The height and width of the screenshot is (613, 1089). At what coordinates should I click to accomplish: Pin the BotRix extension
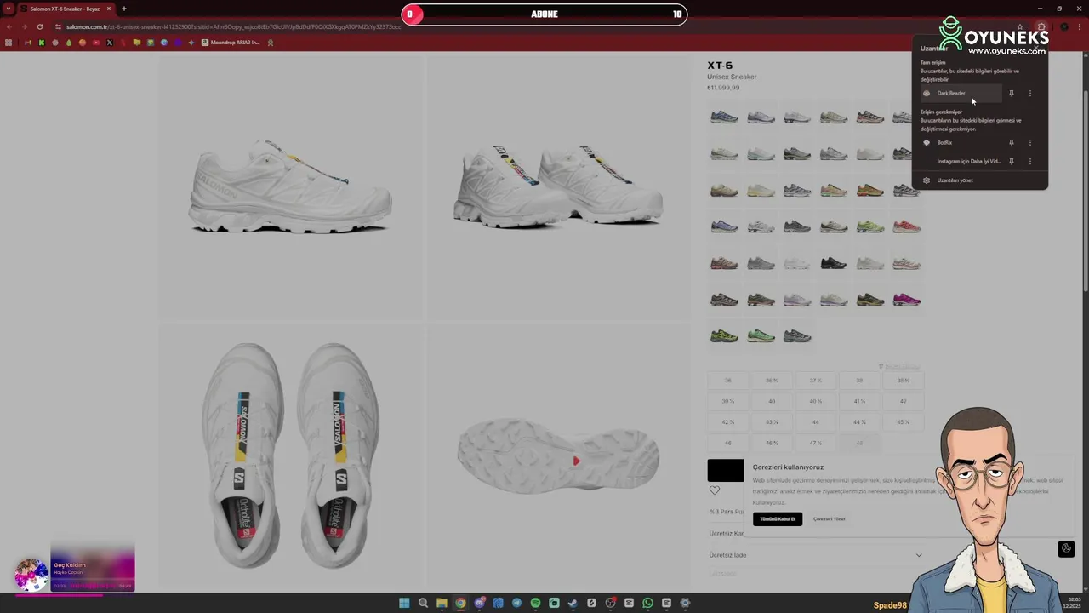click(1012, 143)
